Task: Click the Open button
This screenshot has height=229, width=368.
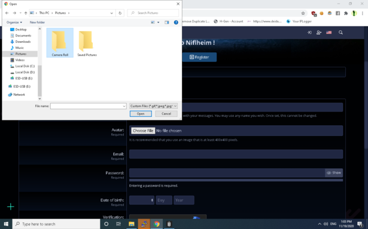Action: (x=141, y=114)
